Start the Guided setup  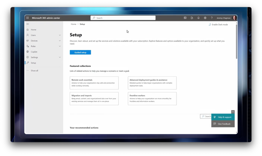click(x=80, y=52)
